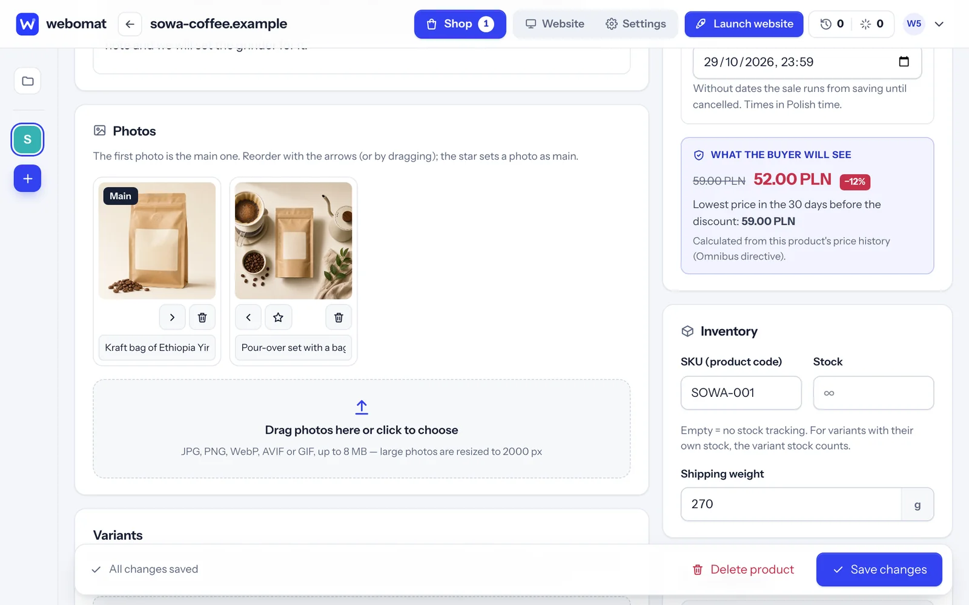
Task: Click Save changes button
Action: pos(879,569)
